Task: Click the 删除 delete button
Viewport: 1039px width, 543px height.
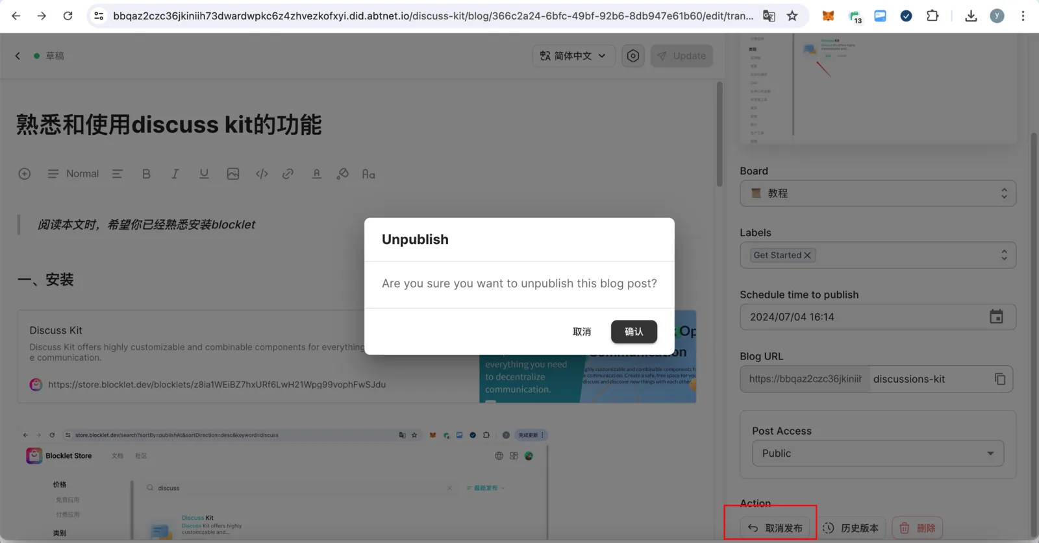Action: (917, 528)
